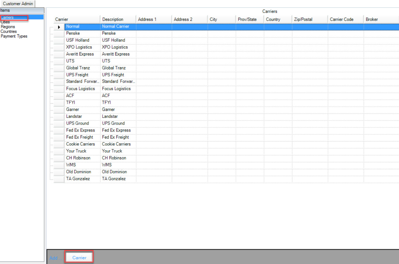Click the row header beside WMS

click(x=59, y=165)
